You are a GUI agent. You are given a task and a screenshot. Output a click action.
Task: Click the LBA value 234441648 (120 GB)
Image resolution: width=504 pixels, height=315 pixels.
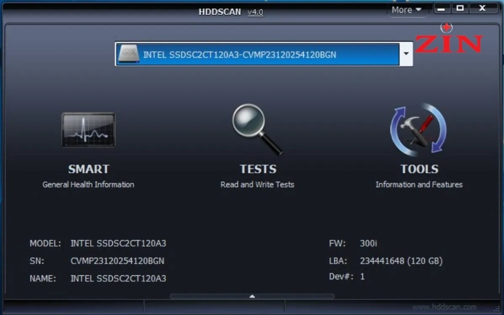401,261
